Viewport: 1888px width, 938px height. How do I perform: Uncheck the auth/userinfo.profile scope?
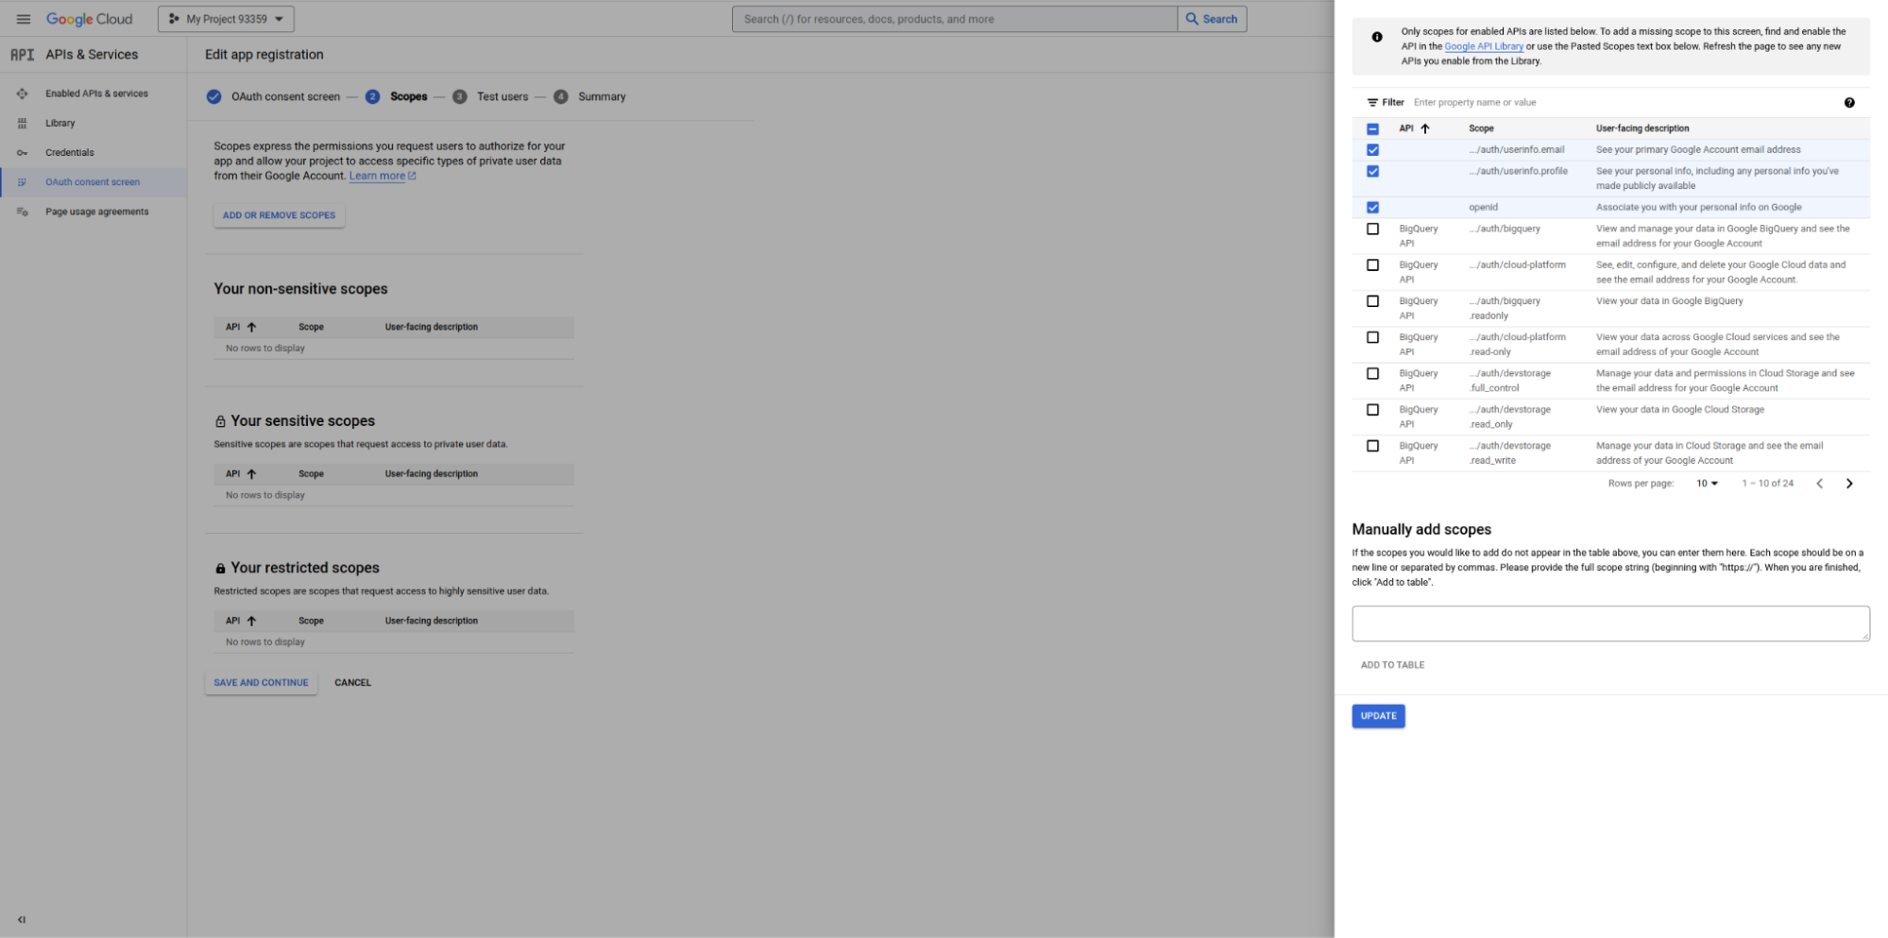pos(1372,171)
